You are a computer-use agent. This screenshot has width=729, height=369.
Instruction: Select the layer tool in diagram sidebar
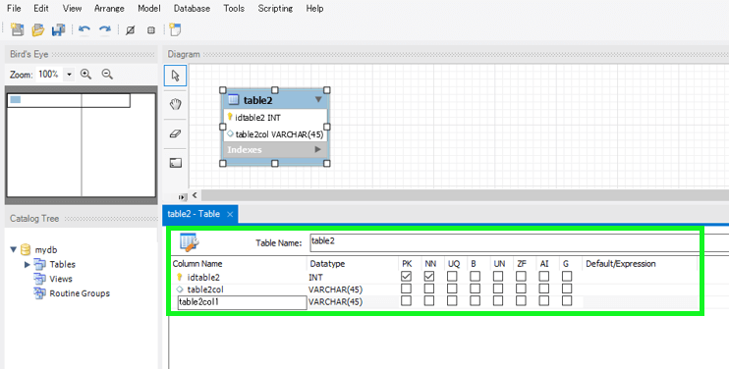[x=175, y=163]
